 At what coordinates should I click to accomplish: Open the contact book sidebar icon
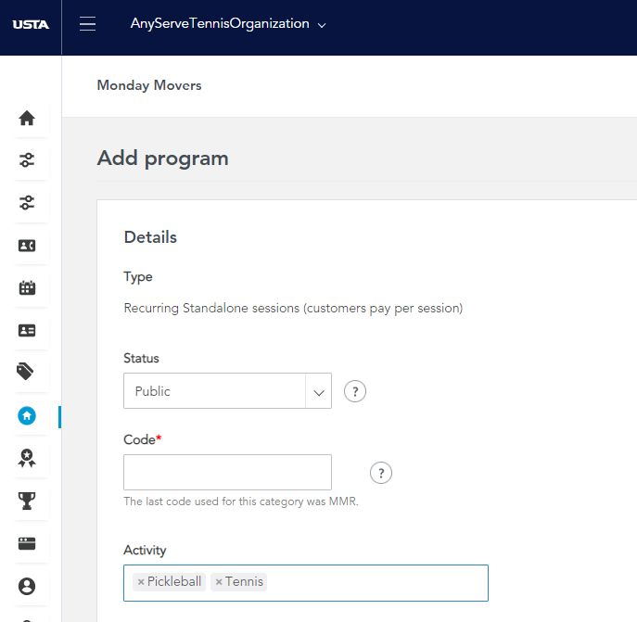pos(27,246)
